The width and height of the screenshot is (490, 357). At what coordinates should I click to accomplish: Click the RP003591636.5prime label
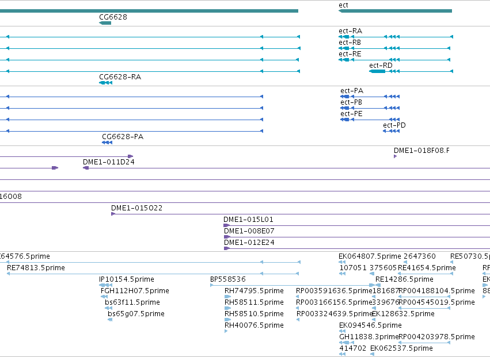point(334,291)
